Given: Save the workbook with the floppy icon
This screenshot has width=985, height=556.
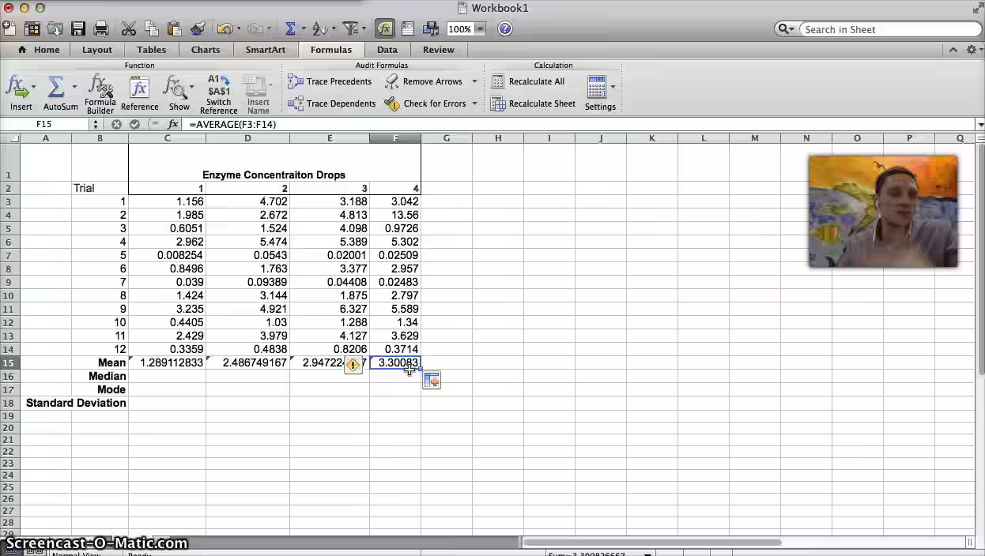Looking at the screenshot, I should pyautogui.click(x=78, y=29).
